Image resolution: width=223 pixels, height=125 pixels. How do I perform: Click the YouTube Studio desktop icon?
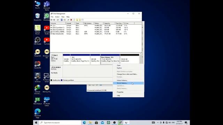pos(47,30)
